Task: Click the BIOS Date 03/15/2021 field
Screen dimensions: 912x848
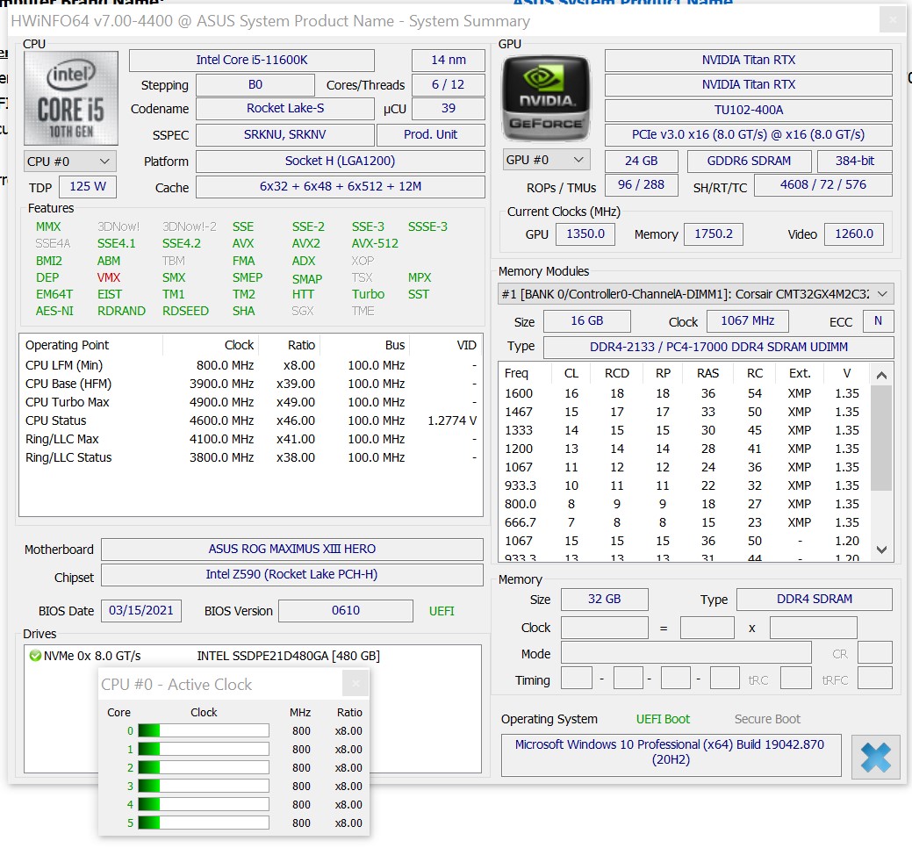Action: click(x=141, y=611)
